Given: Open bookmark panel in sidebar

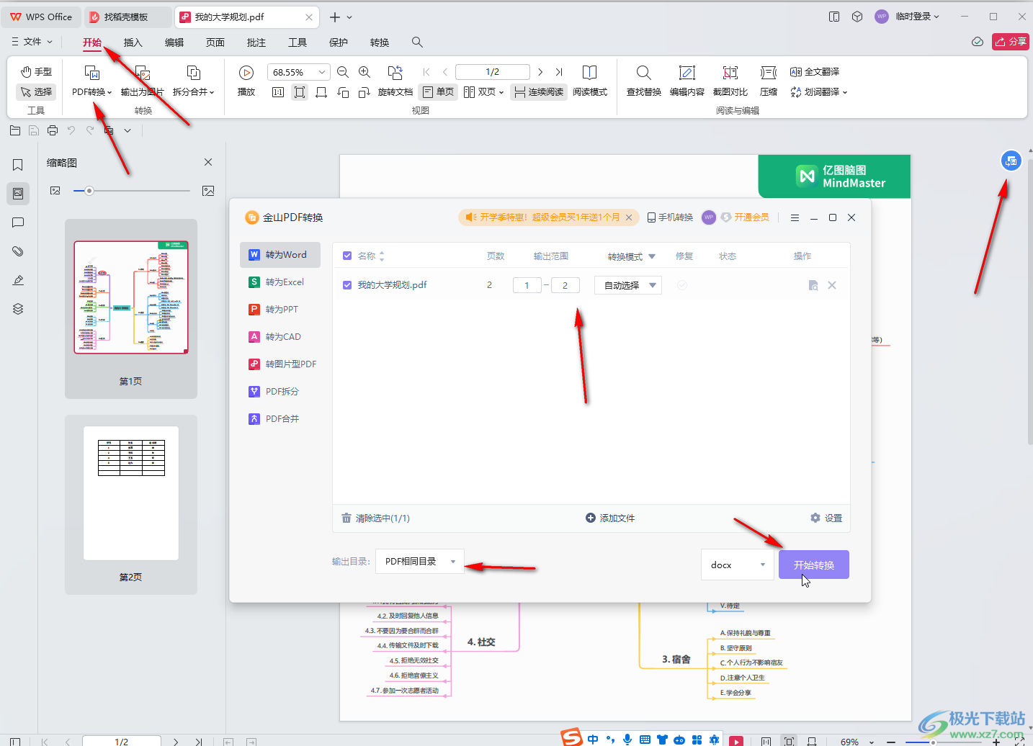Looking at the screenshot, I should [18, 165].
